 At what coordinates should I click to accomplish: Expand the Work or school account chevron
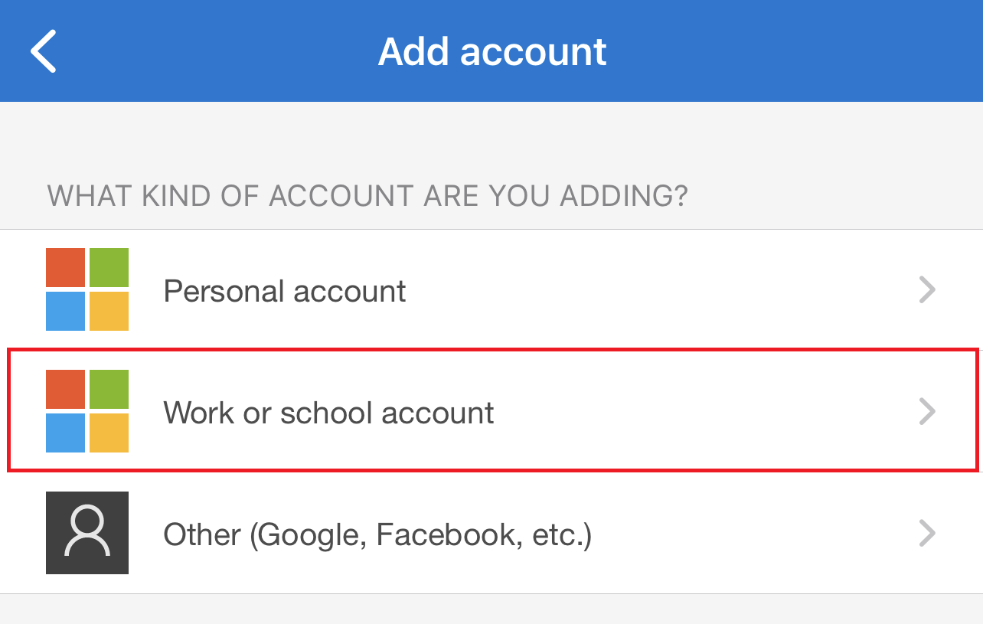(x=927, y=412)
